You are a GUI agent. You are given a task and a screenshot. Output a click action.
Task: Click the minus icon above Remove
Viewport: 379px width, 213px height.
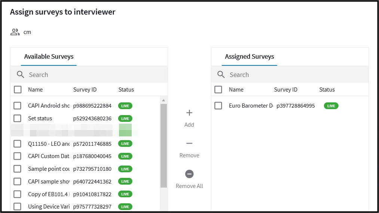click(189, 143)
